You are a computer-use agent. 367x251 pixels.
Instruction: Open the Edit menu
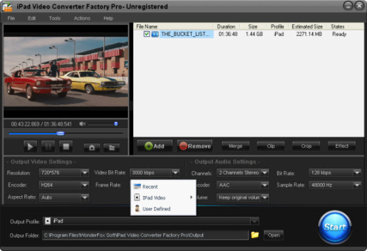(31, 18)
